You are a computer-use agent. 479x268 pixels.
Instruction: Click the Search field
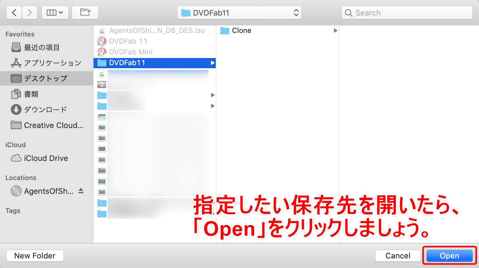coord(407,13)
